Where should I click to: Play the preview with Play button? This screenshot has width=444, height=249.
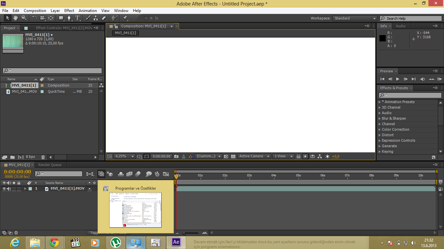tap(398, 79)
